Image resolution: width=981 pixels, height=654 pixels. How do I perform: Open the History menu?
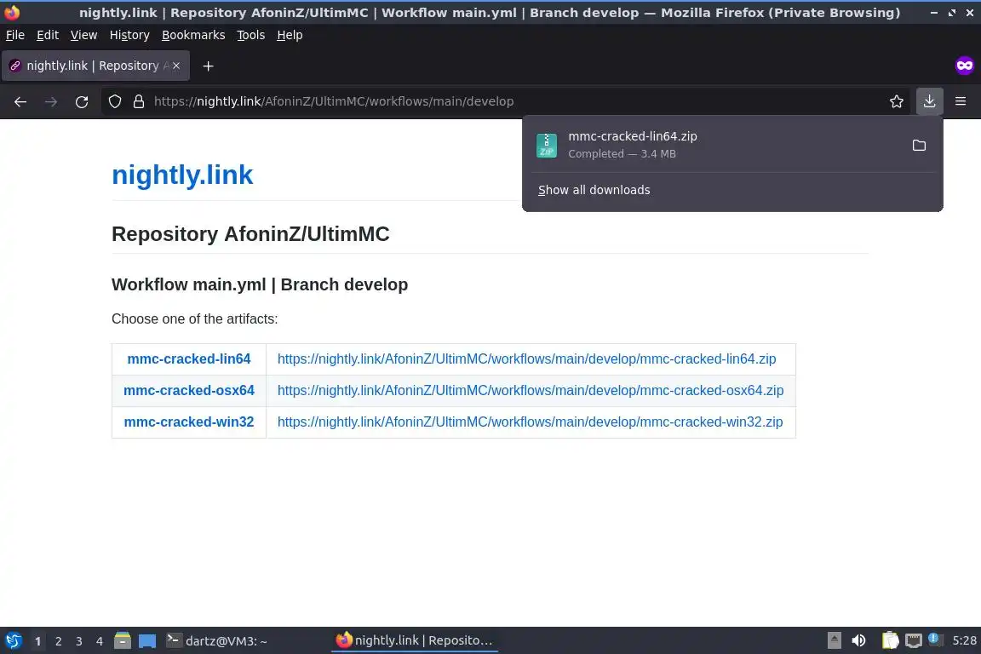(129, 35)
